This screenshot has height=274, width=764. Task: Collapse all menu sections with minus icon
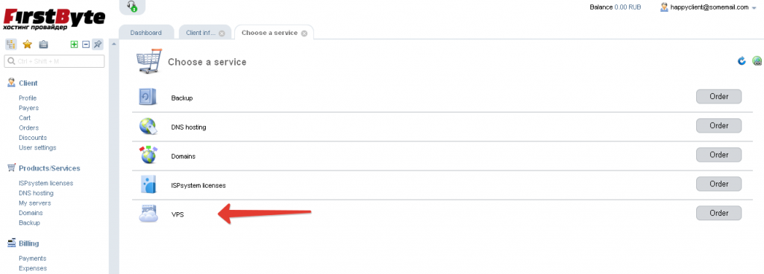[86, 45]
